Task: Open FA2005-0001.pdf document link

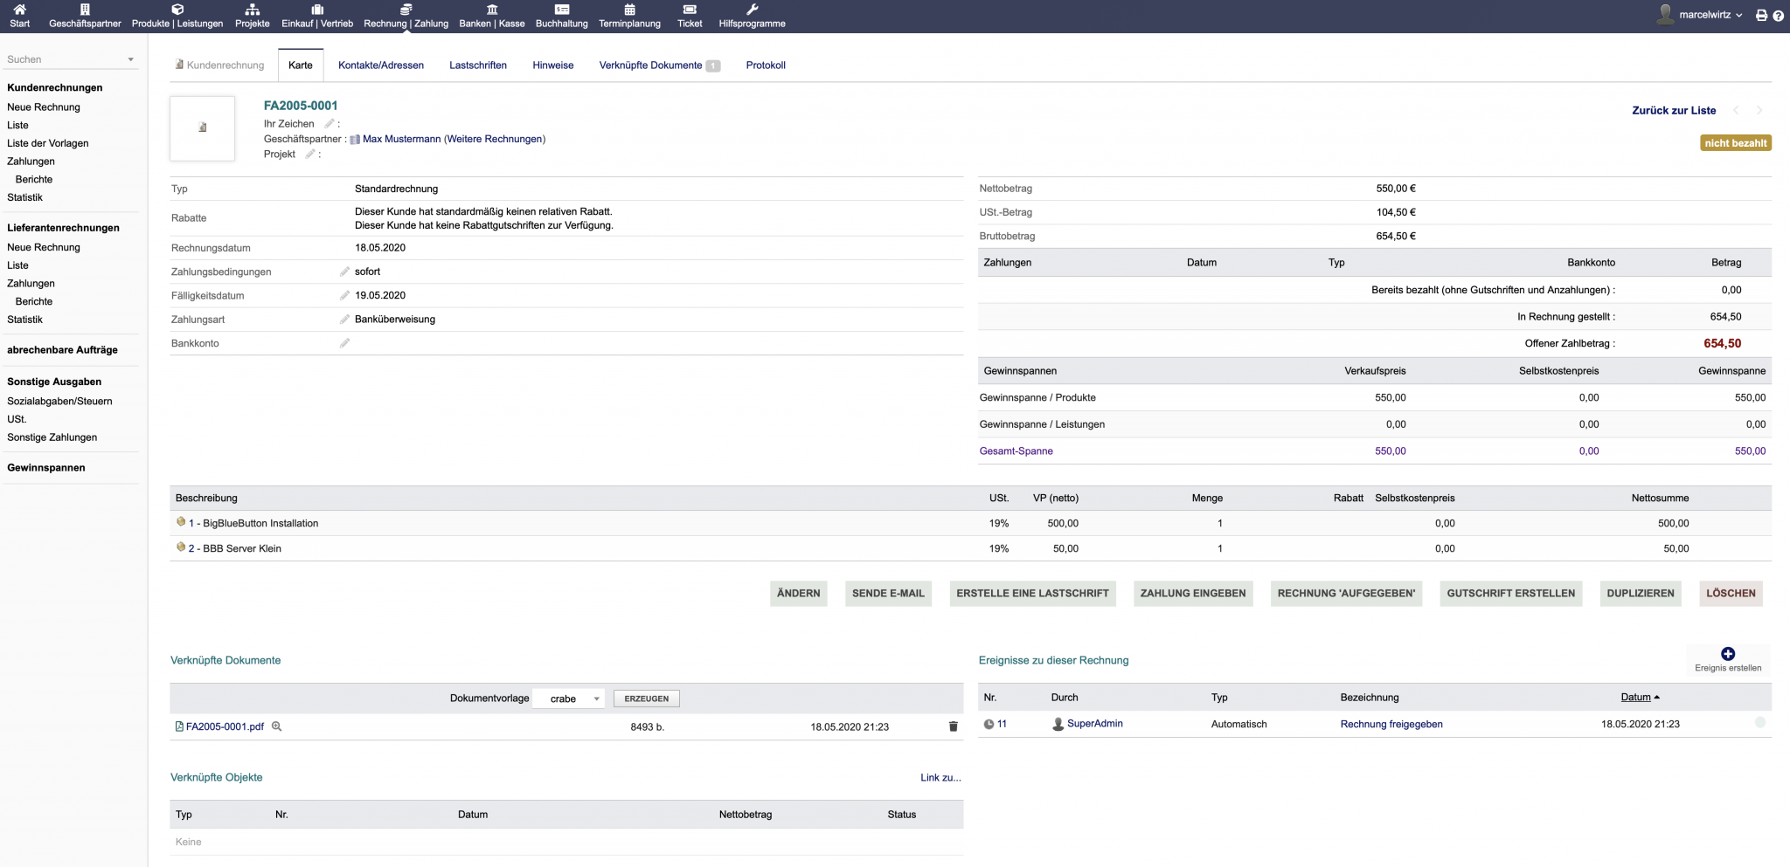Action: point(225,726)
